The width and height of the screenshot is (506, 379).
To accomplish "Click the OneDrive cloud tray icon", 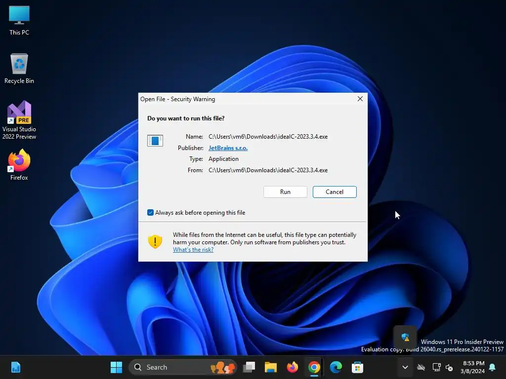I will (x=421, y=367).
